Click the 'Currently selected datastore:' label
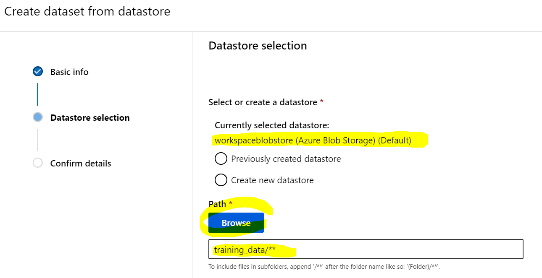The height and width of the screenshot is (278, 542). pyautogui.click(x=272, y=125)
